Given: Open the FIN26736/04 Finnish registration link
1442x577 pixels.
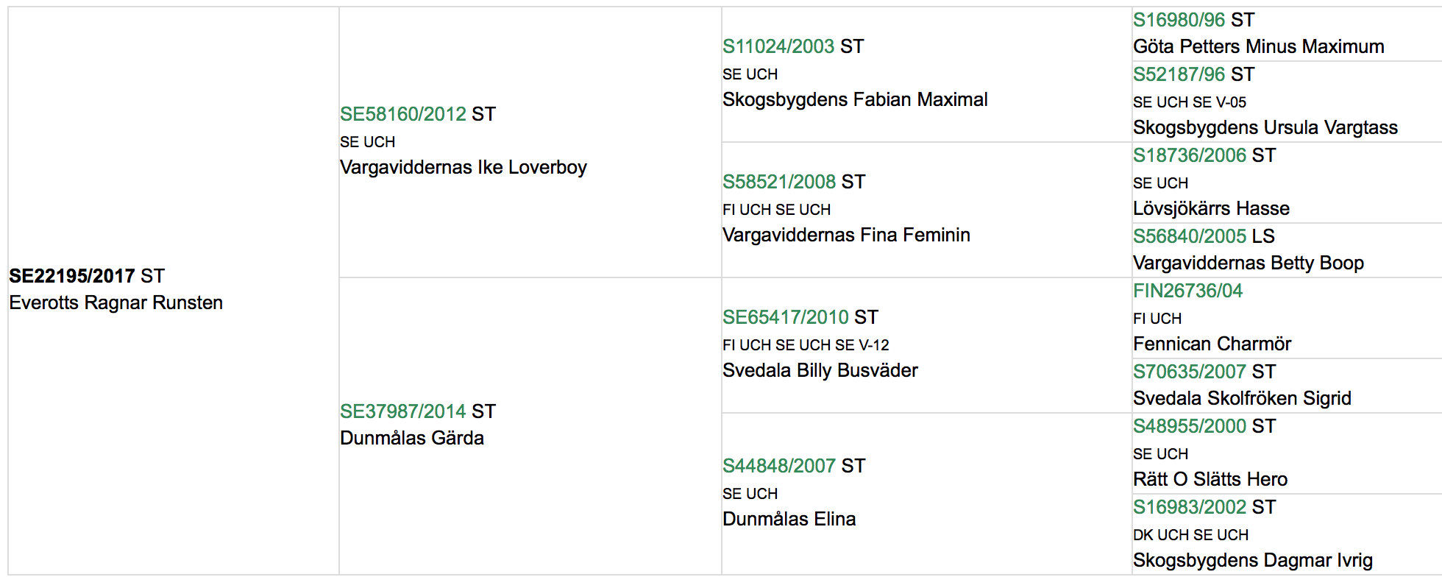Looking at the screenshot, I should click(x=1188, y=291).
